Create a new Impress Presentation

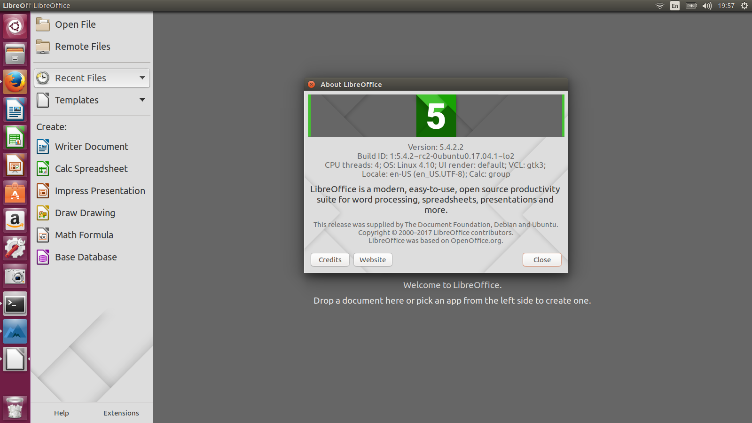click(x=92, y=191)
